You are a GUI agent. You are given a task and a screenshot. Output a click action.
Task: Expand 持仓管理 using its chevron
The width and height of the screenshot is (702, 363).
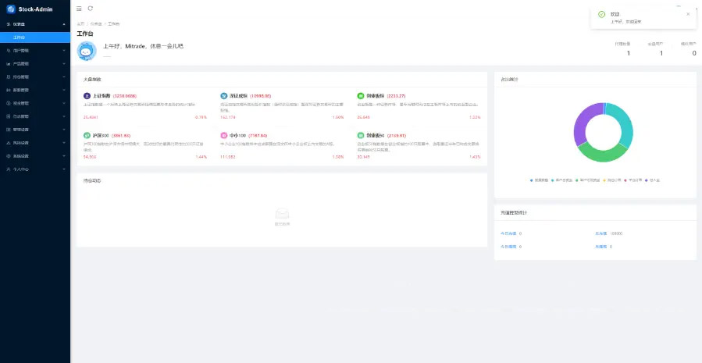click(x=64, y=77)
